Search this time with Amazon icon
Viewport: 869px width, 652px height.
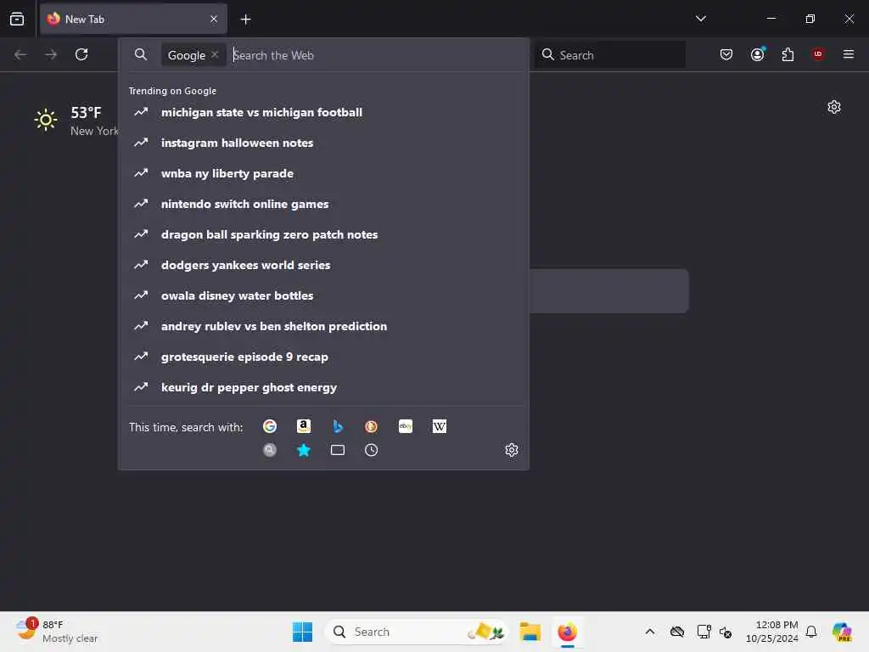tap(304, 426)
